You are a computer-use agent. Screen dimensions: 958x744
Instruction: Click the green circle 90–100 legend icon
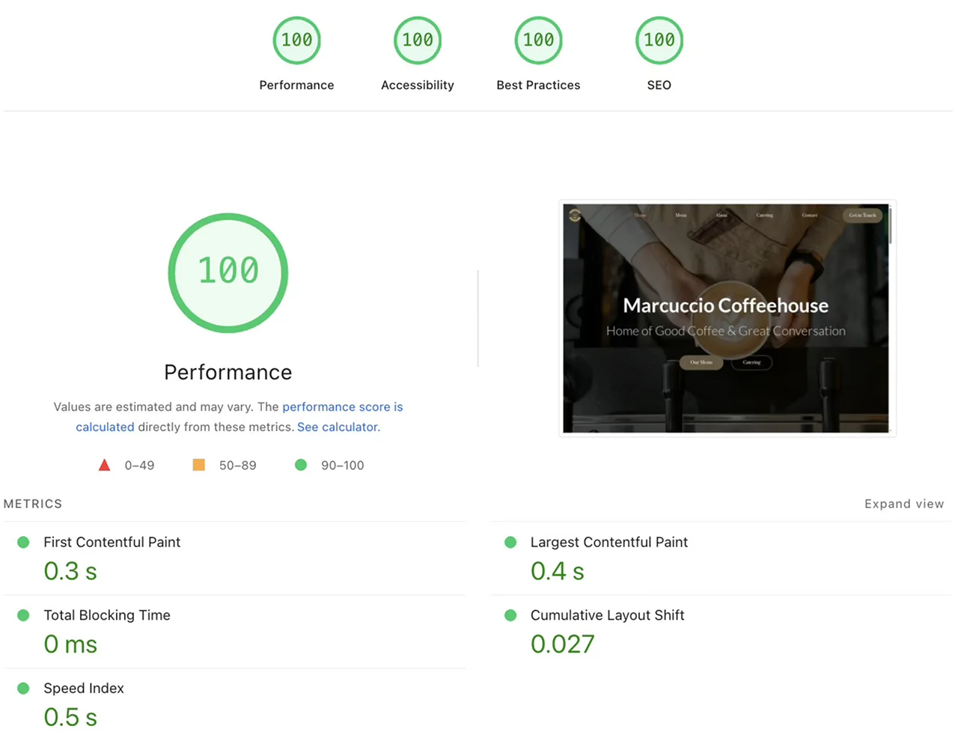(301, 465)
